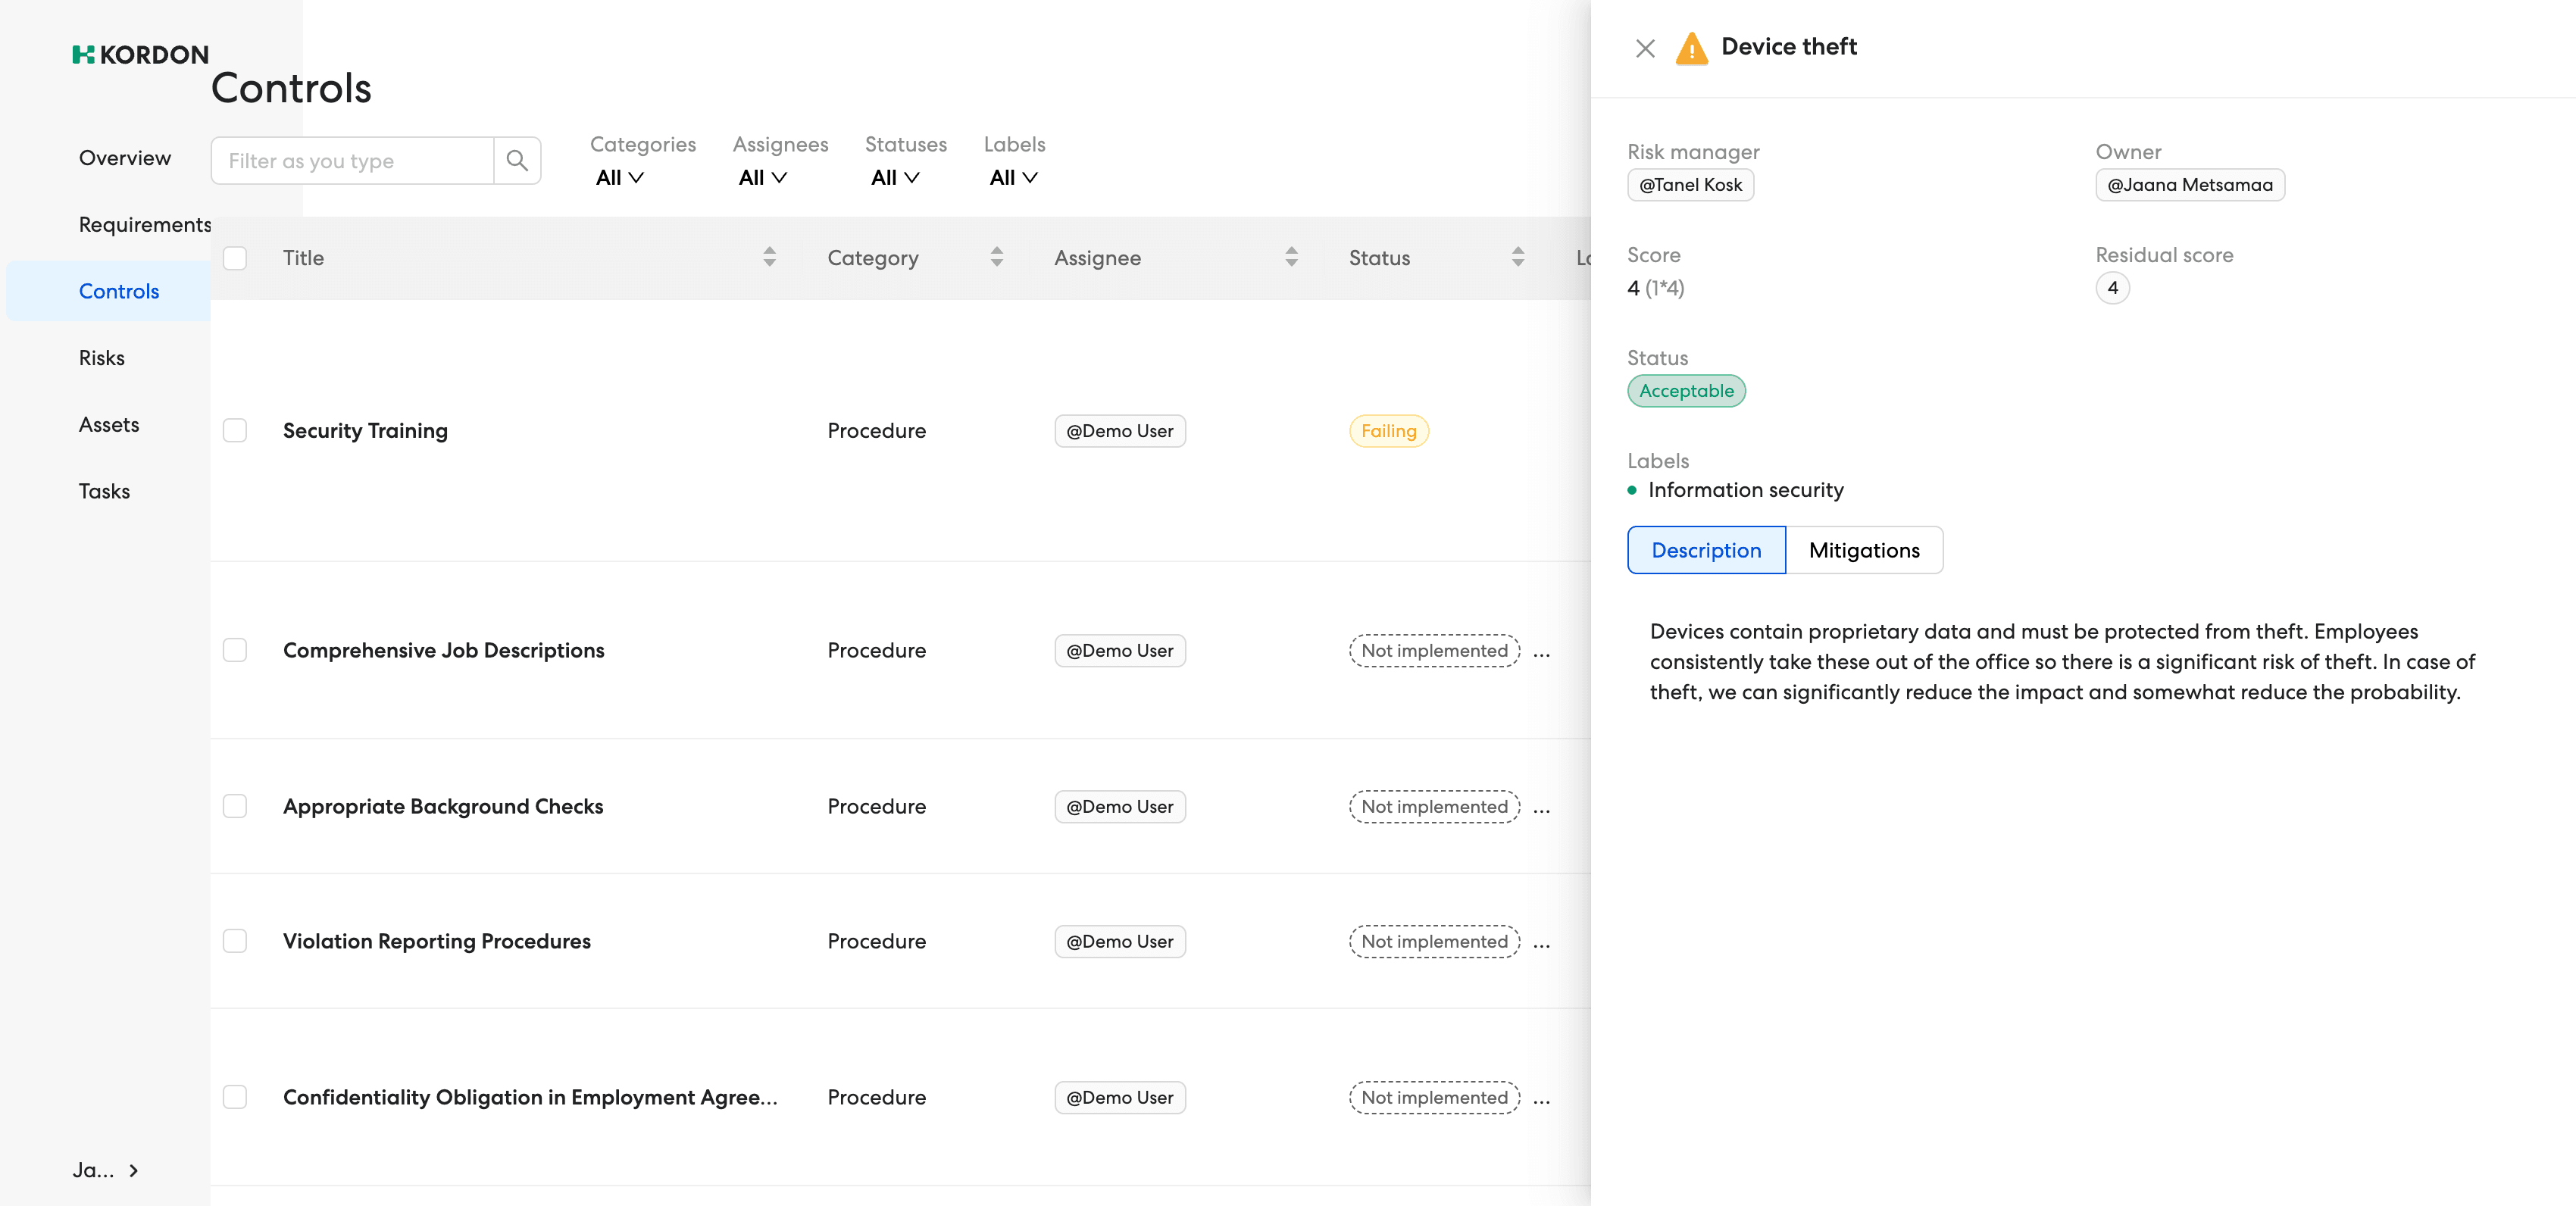
Task: Sort by Category column arrows
Action: pos(996,257)
